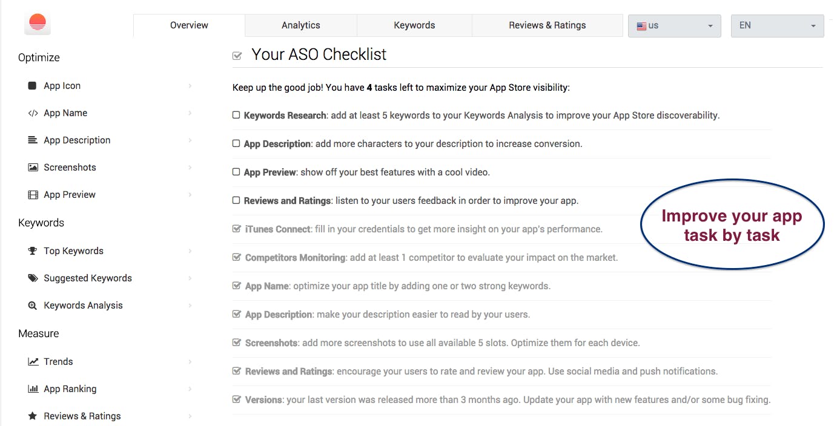Open the EN language dropdown

pos(777,26)
